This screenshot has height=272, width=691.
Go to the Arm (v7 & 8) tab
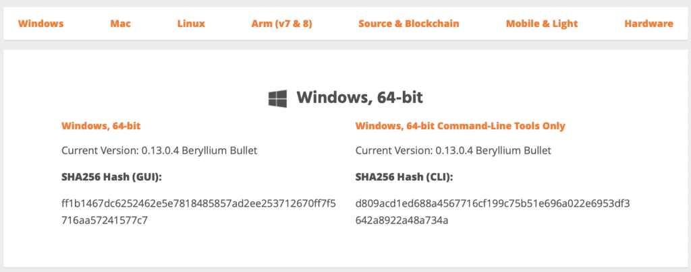(282, 24)
